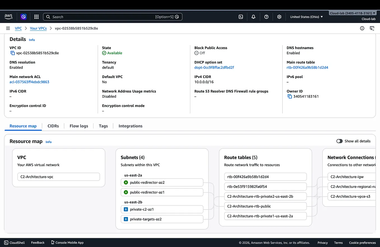380x247 pixels.
Task: Select the C2-Architecture-vpce-s3 connection
Action: coord(351,196)
